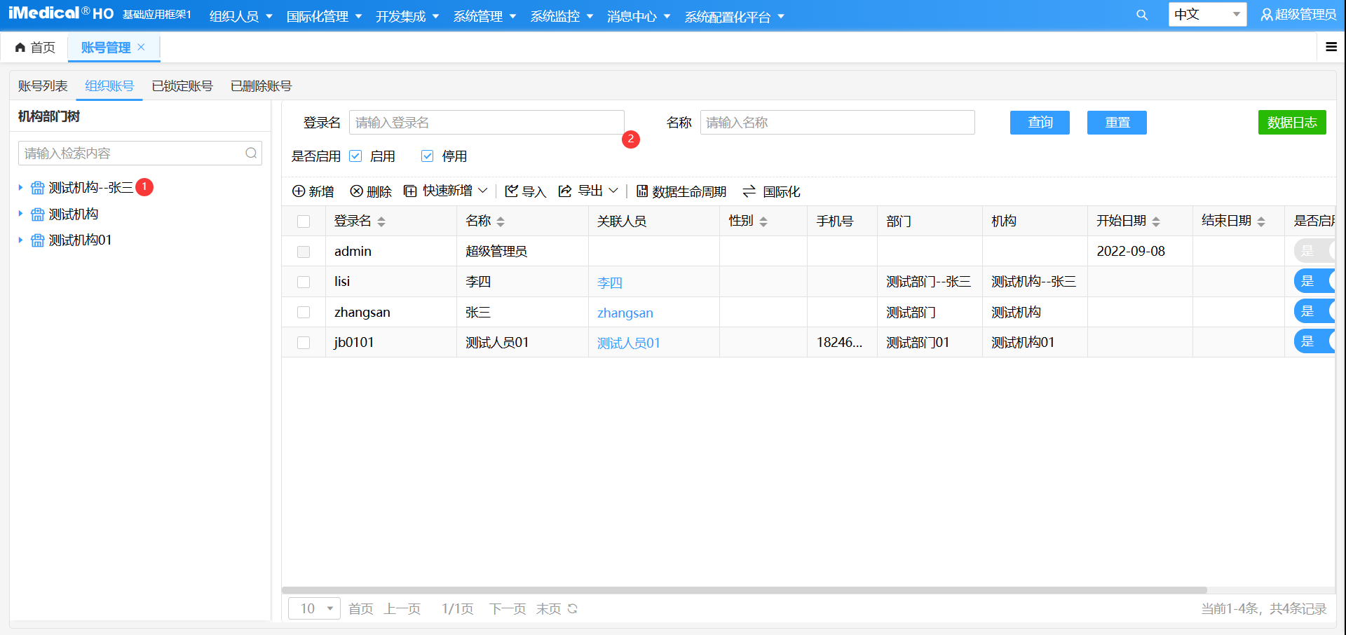
Task: Open linked person 李四 link
Action: (x=609, y=282)
